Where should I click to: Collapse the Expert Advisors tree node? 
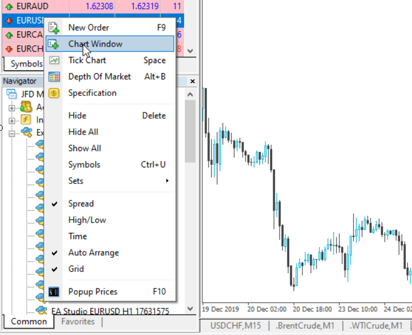tap(12, 132)
